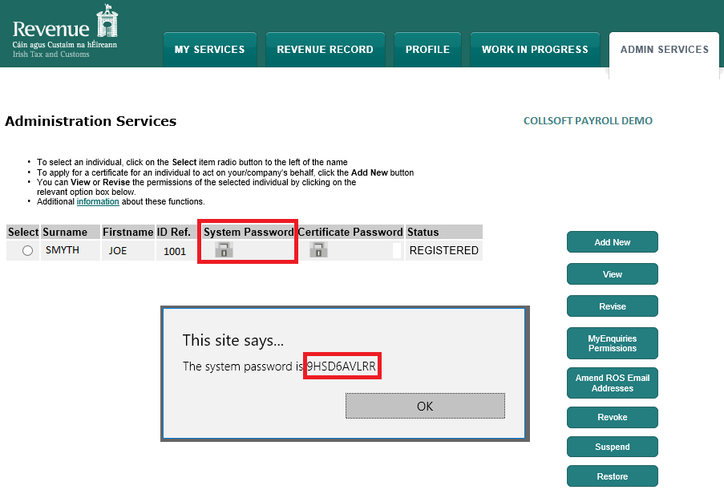
Task: Open the additional information link
Action: click(x=98, y=202)
